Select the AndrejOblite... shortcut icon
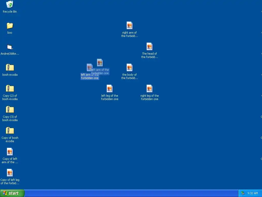This screenshot has height=197, width=262. point(10,47)
